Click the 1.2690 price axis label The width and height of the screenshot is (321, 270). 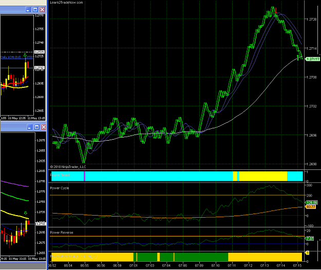point(312,164)
